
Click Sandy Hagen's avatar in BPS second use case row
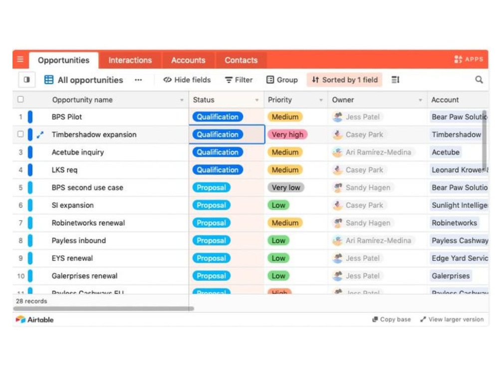point(337,187)
